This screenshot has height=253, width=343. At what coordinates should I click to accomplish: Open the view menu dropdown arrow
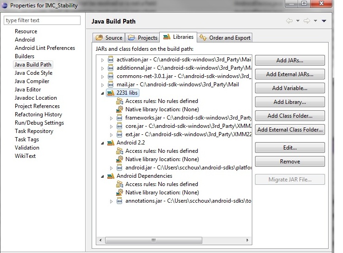[x=324, y=21]
